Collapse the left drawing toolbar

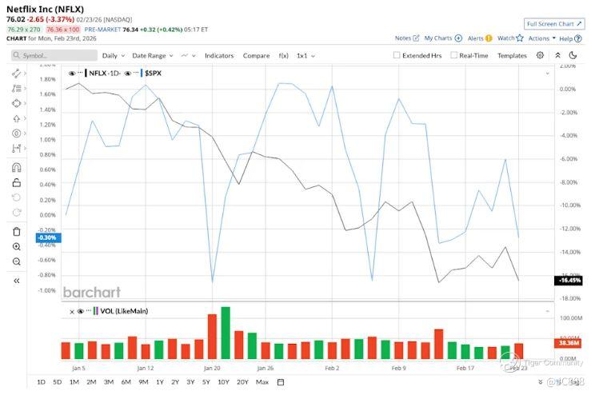coord(16,281)
